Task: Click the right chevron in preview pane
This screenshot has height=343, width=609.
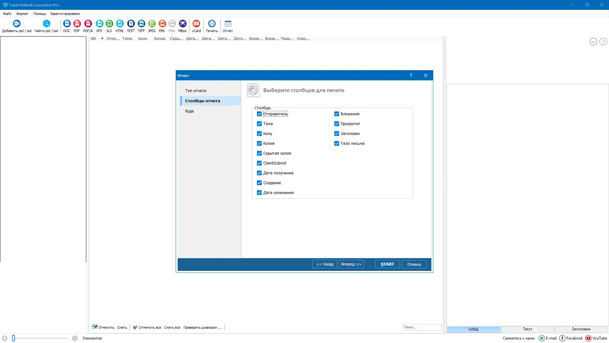Action: (x=603, y=42)
